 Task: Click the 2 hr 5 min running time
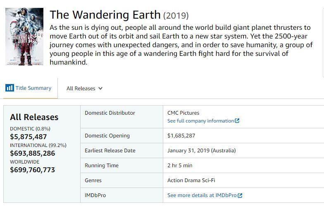click(180, 166)
